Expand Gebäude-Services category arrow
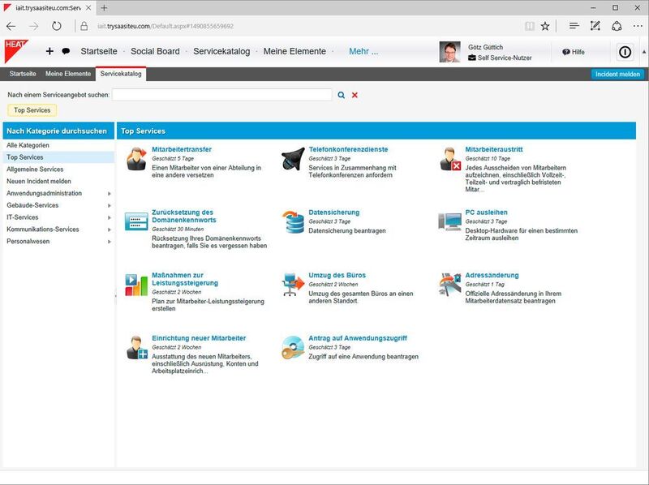 [x=110, y=206]
